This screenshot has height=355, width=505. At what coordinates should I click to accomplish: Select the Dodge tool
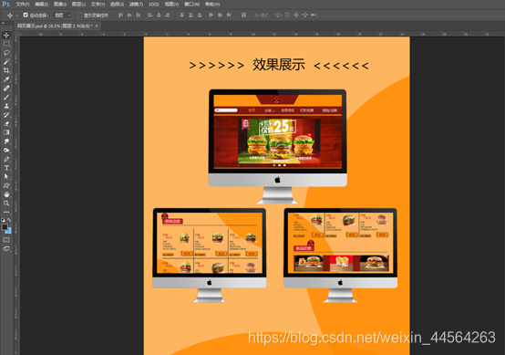(6, 151)
